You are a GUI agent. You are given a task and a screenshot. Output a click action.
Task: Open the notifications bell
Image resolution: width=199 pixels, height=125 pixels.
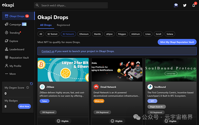coord(194,5)
